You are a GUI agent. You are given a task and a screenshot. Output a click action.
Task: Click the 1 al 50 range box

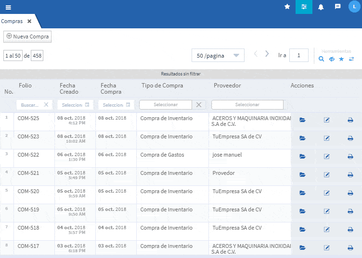[x=13, y=56]
